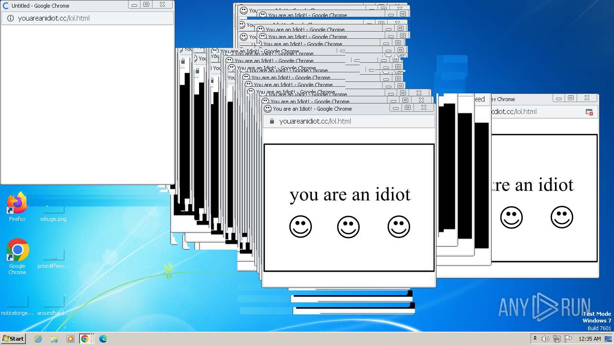
Task: Minimize the rightmost Chrome window
Action: pos(558,98)
